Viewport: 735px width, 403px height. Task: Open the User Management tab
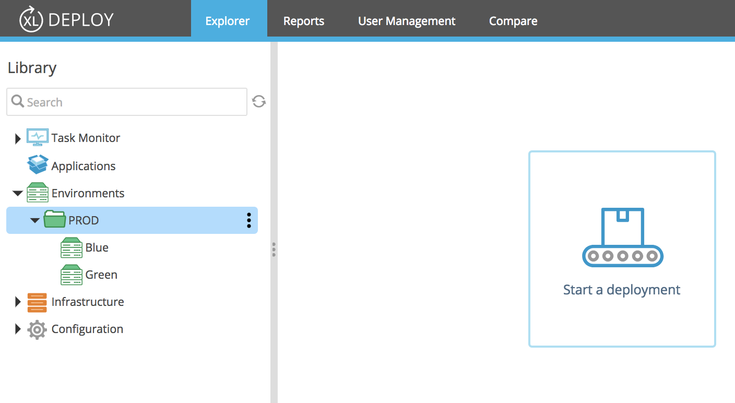[x=407, y=21]
